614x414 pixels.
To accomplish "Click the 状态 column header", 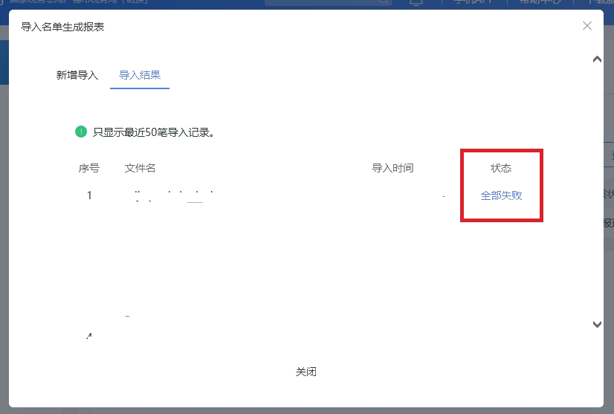I will pos(501,168).
